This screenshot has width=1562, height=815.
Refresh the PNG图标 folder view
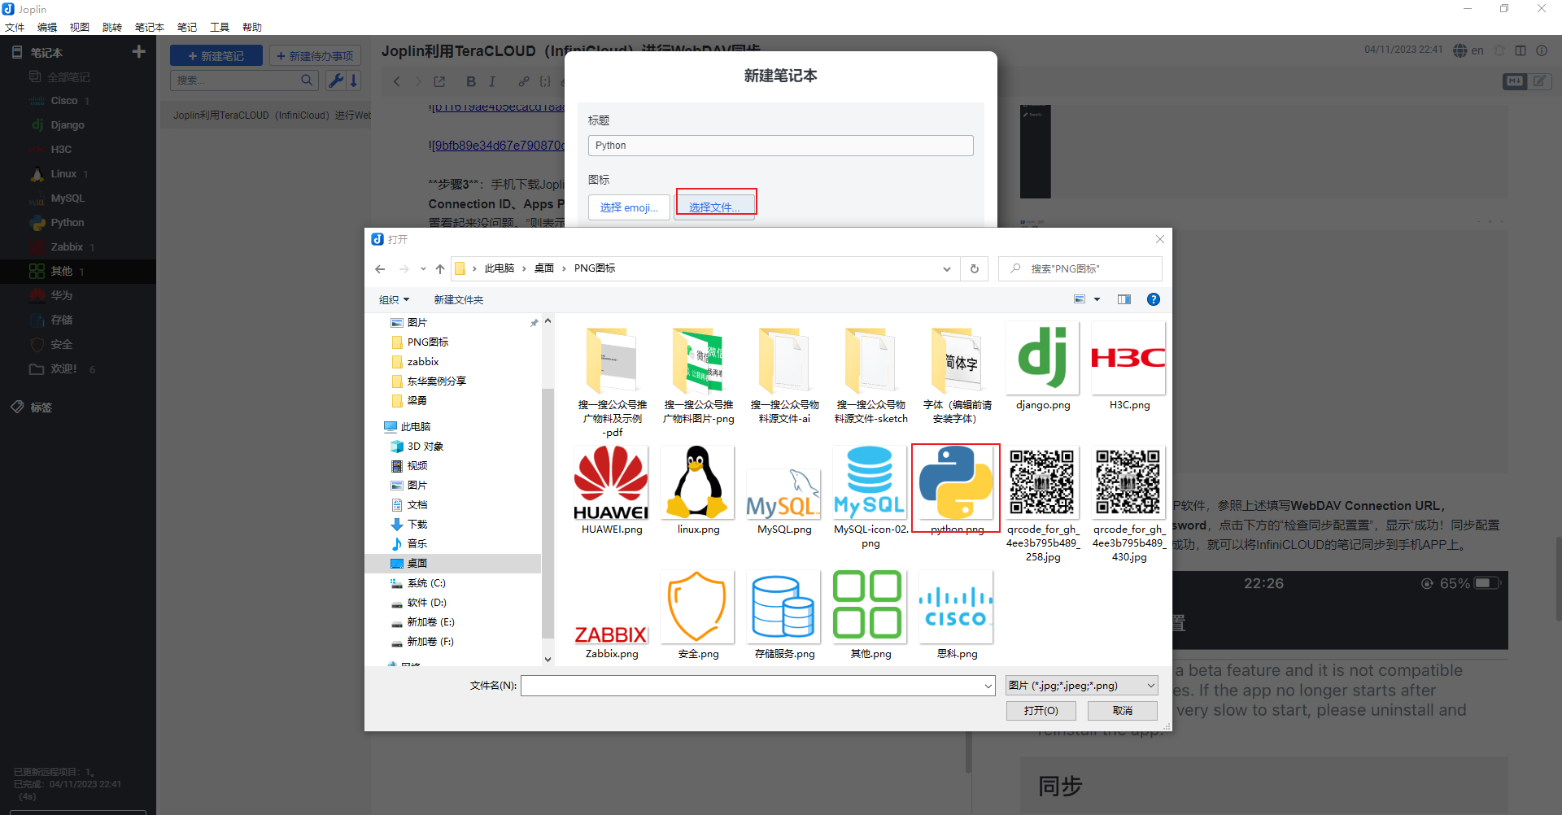pyautogui.click(x=974, y=268)
